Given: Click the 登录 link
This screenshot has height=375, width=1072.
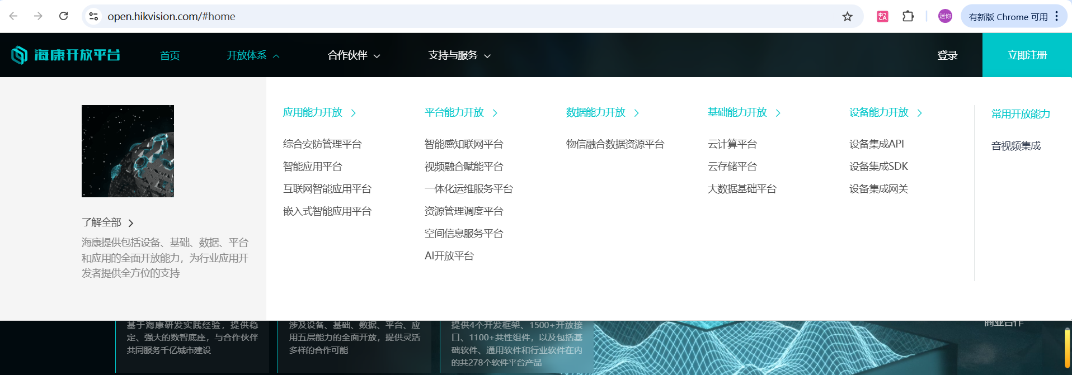Looking at the screenshot, I should pos(947,55).
